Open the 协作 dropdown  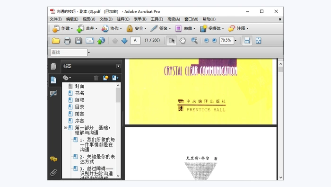[112, 28]
